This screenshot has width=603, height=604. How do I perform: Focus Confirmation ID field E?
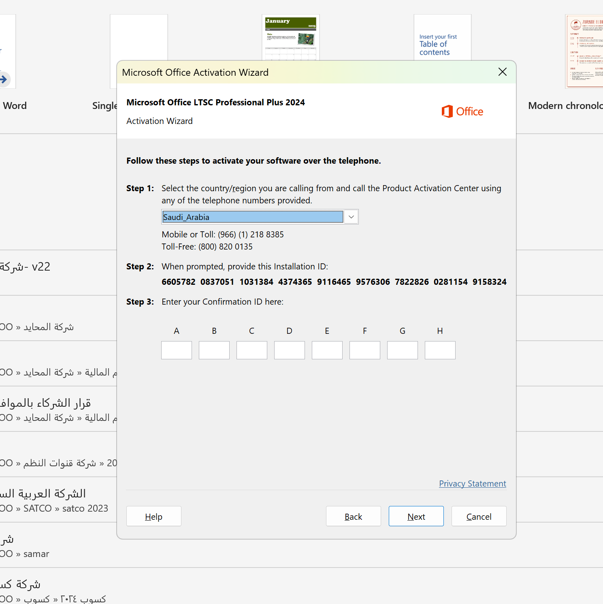[x=327, y=350]
